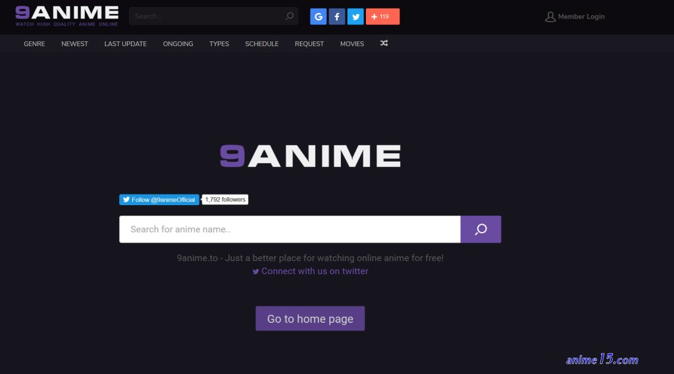Share via the Facebook icon
This screenshot has width=674, height=374.
coord(337,16)
